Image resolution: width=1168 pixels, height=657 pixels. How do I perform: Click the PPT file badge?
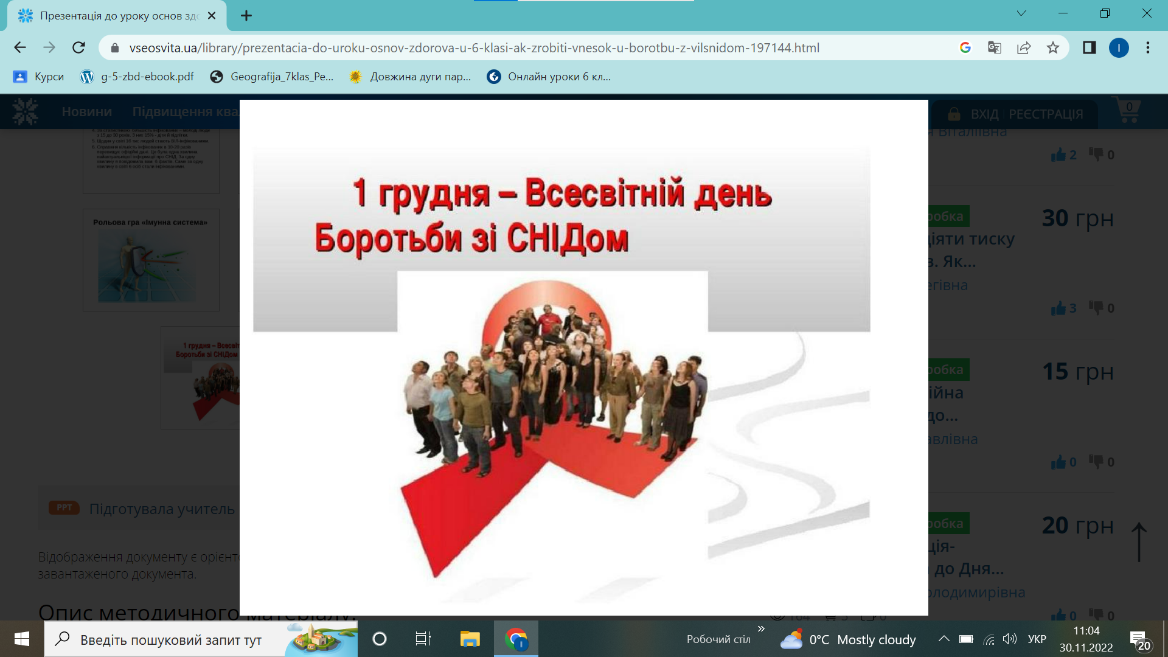[64, 507]
